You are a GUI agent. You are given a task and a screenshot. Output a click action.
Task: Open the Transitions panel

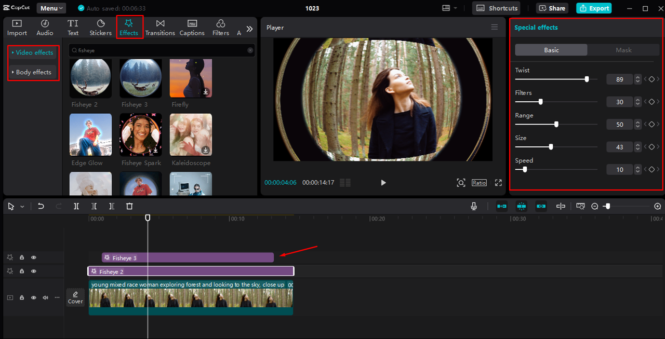coord(160,28)
